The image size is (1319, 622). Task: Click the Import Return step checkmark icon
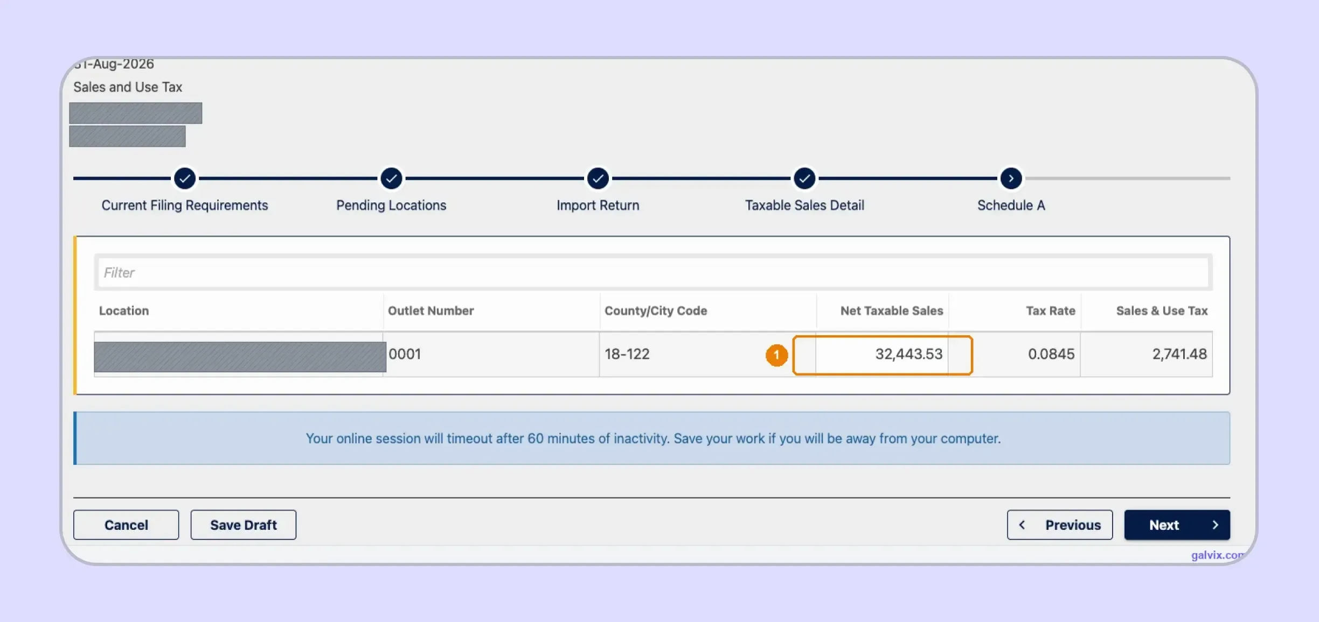[598, 178]
